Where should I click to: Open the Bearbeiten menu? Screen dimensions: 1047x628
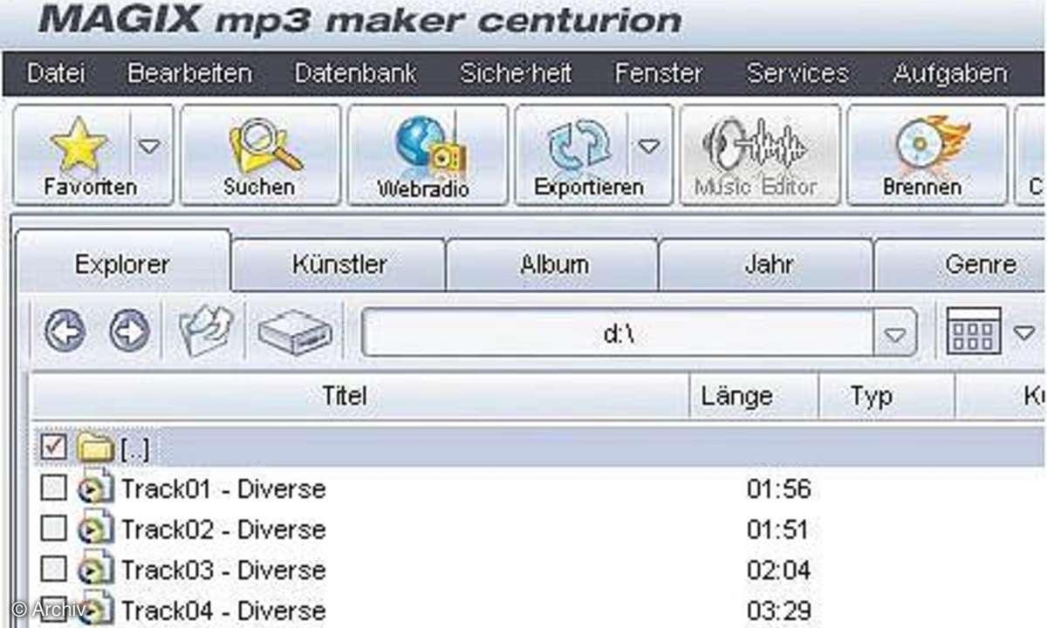[x=189, y=74]
